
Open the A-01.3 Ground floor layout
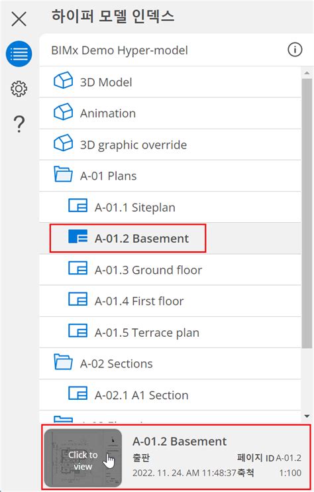click(170, 270)
